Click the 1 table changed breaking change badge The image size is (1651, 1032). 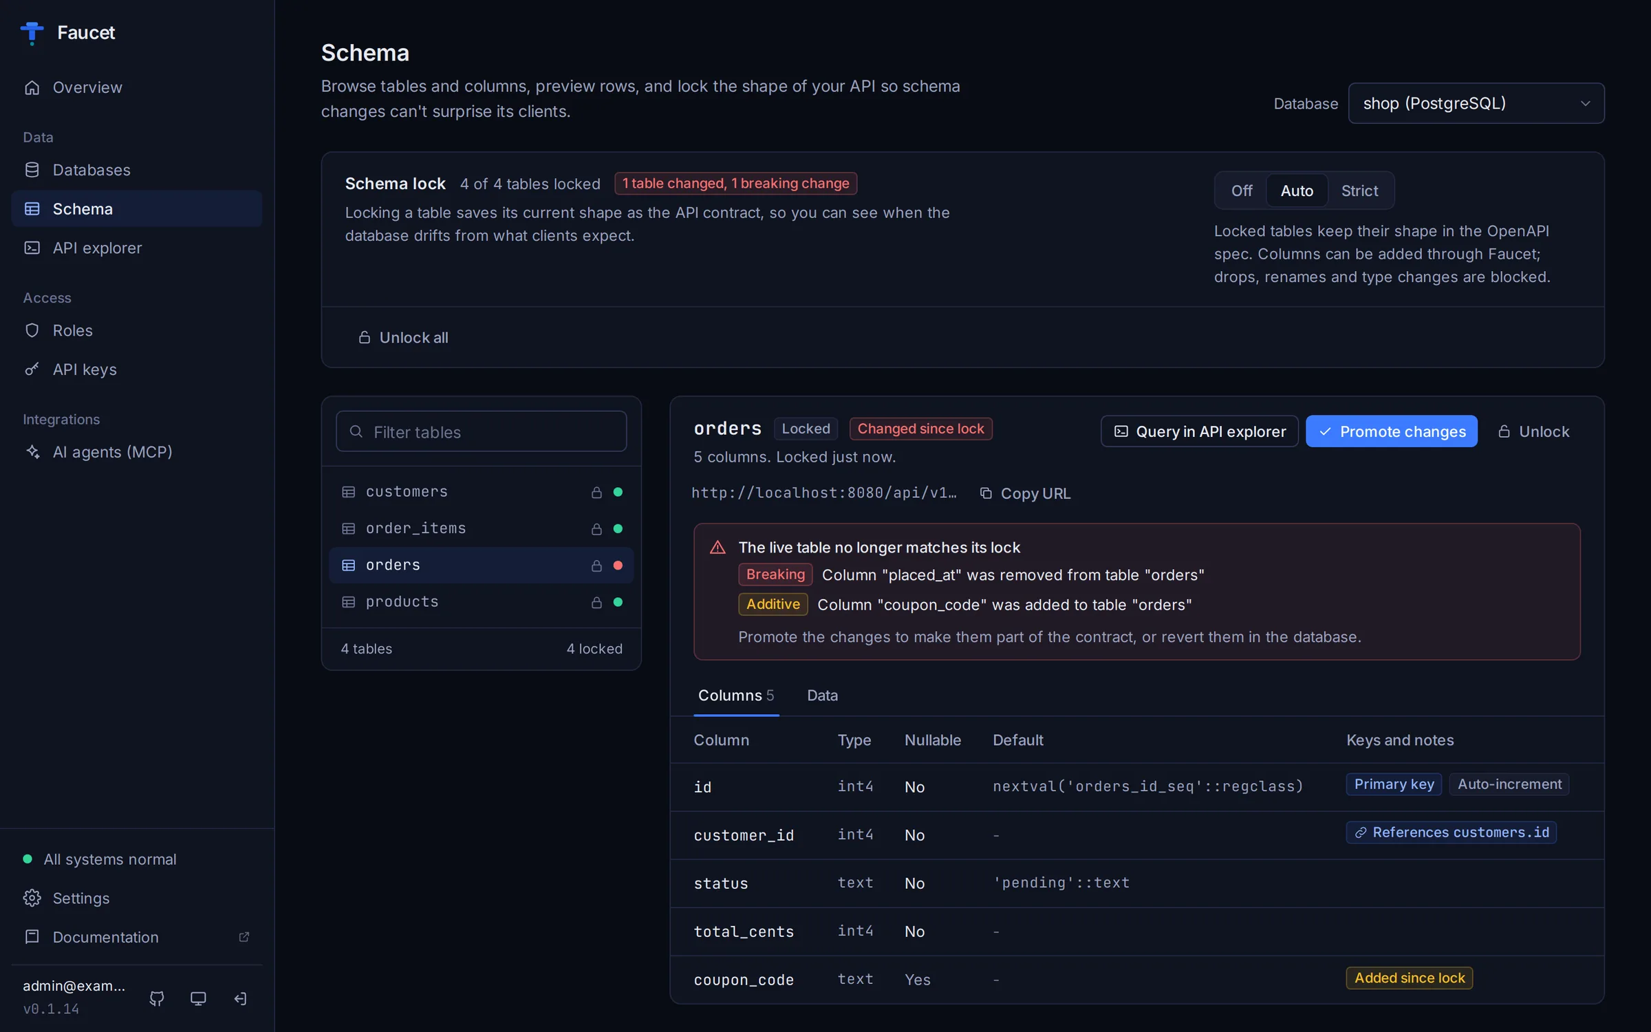(x=735, y=183)
